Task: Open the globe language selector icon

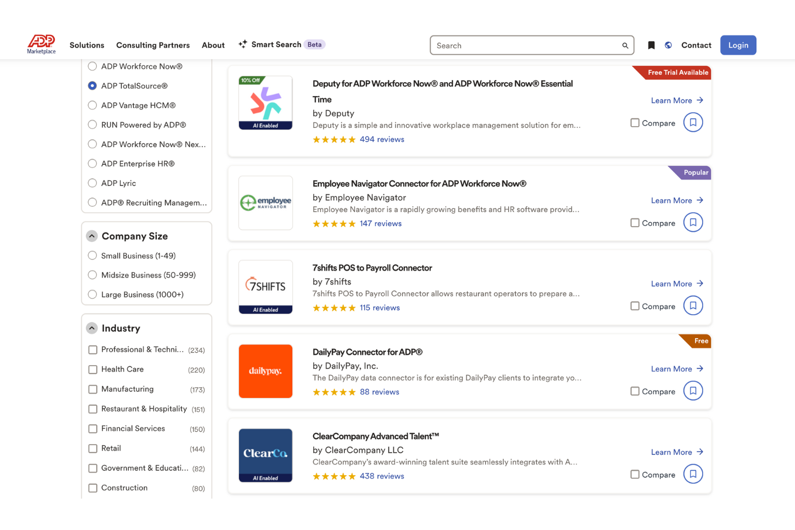Action: click(x=668, y=45)
